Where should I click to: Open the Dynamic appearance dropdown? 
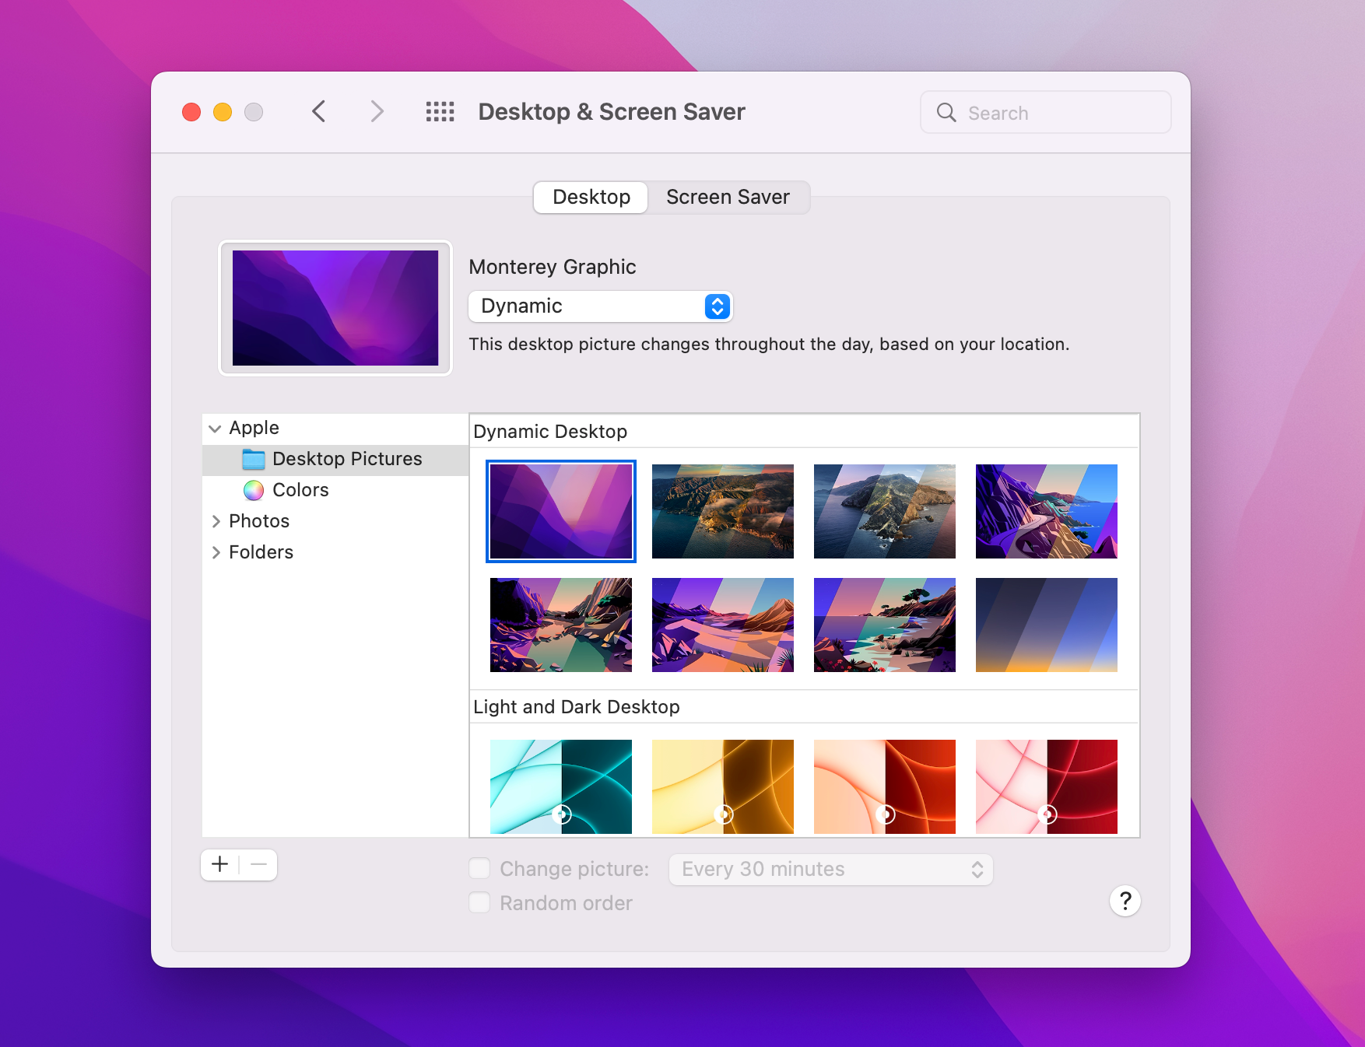600,306
